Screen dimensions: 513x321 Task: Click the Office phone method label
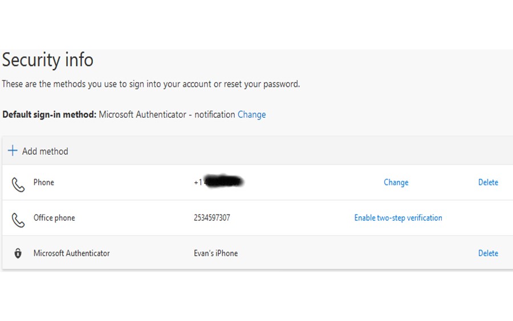[54, 218]
